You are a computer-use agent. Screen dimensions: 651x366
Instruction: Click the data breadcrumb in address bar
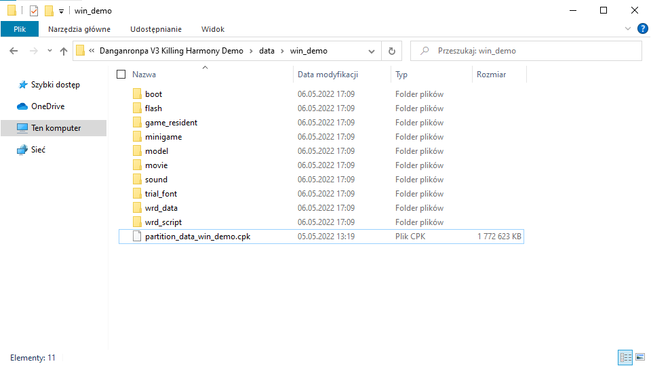(267, 51)
